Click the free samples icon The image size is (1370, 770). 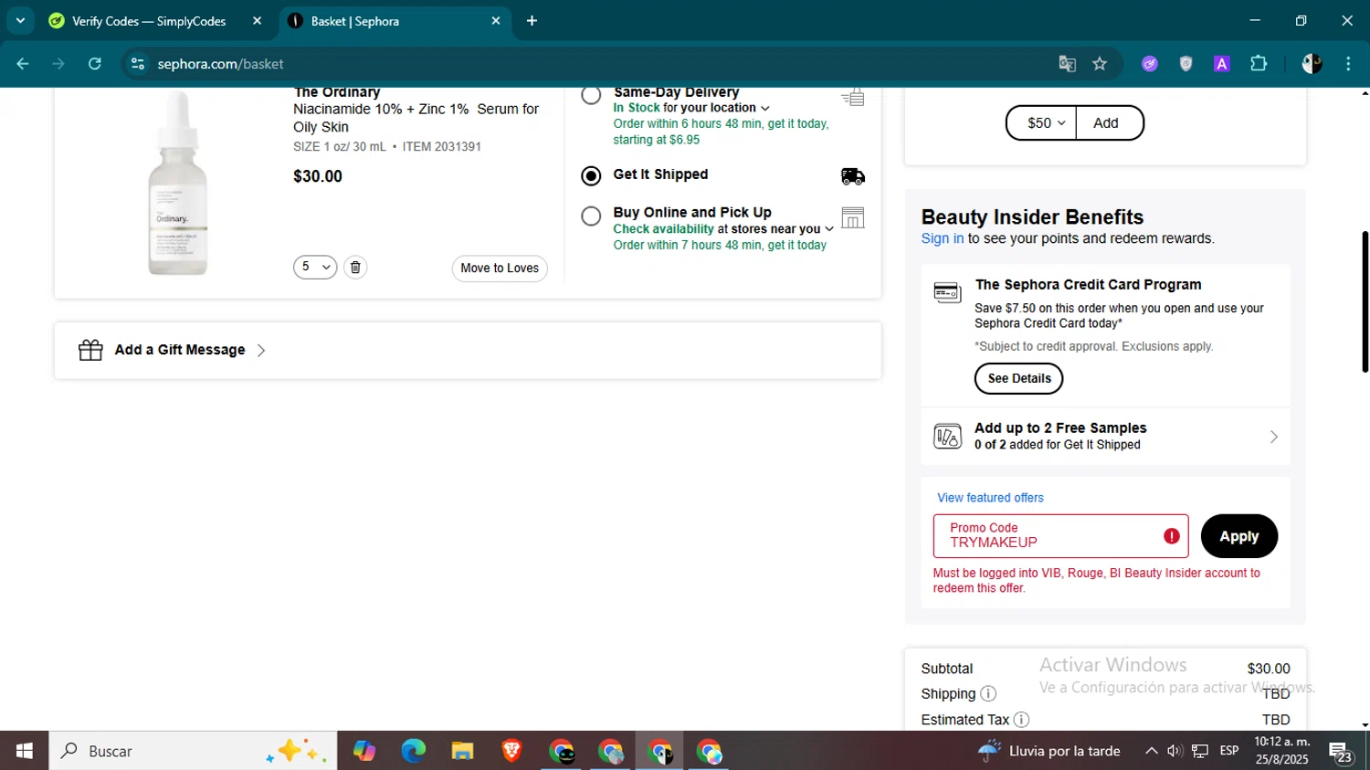point(947,437)
